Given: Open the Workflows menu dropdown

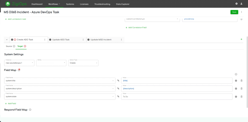Looking at the screenshot, I should 54,4.
